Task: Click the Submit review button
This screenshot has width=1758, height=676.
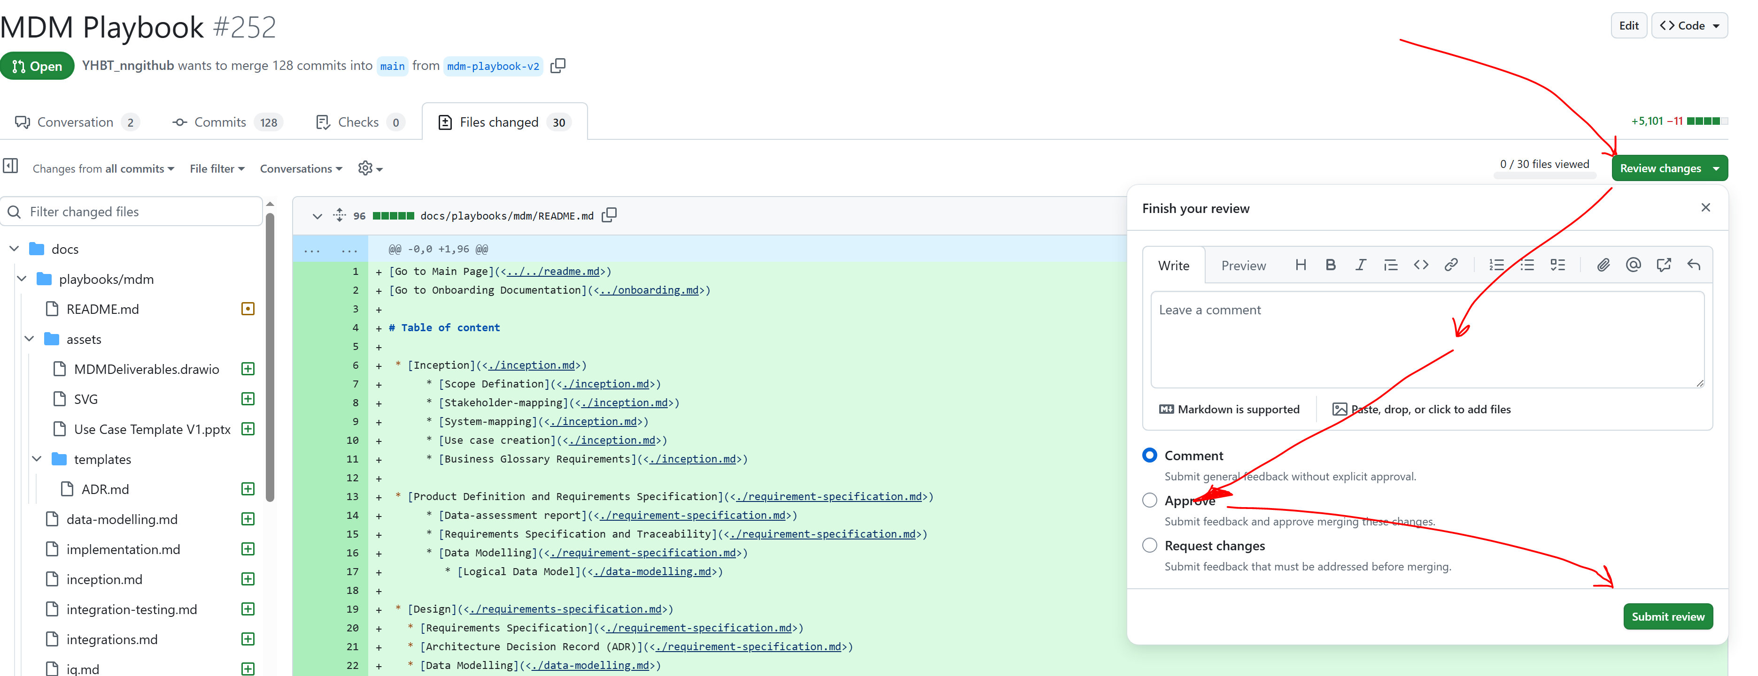Action: (x=1668, y=616)
